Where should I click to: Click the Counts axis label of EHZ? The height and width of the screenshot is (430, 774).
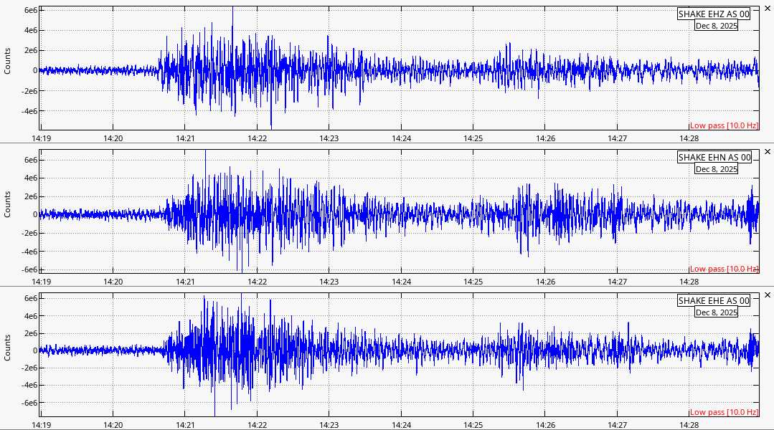(x=7, y=61)
